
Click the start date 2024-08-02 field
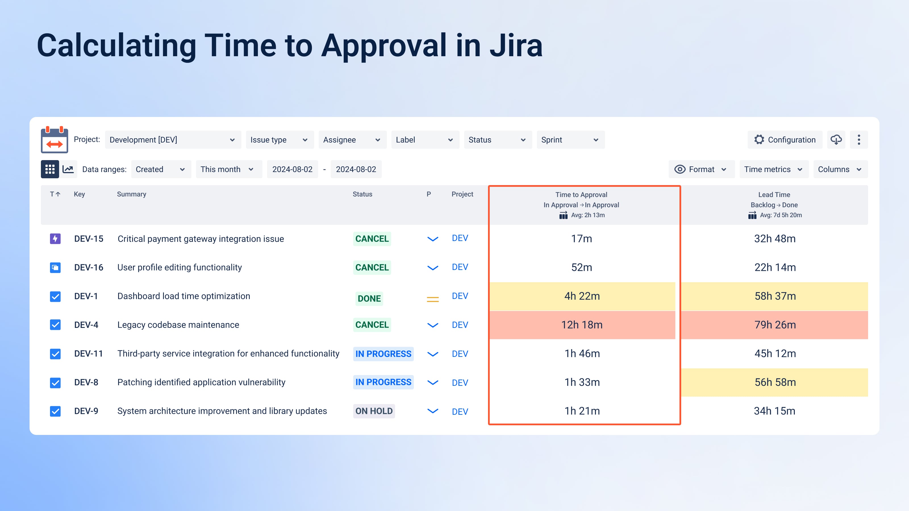point(292,169)
